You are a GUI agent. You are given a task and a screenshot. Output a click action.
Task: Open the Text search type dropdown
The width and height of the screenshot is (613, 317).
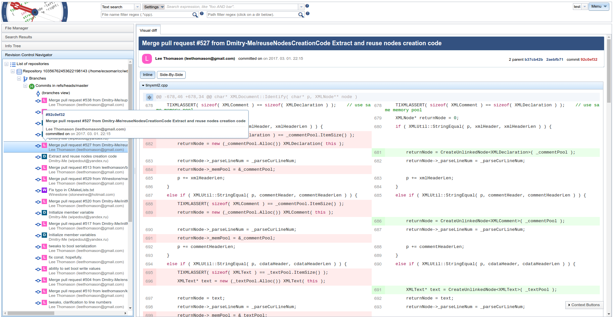(x=138, y=7)
